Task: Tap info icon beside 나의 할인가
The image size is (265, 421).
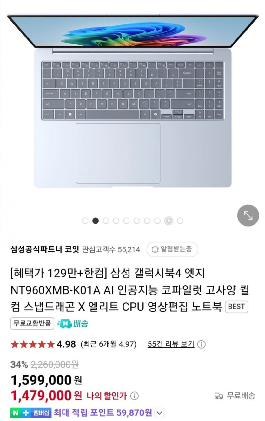Action: click(135, 396)
